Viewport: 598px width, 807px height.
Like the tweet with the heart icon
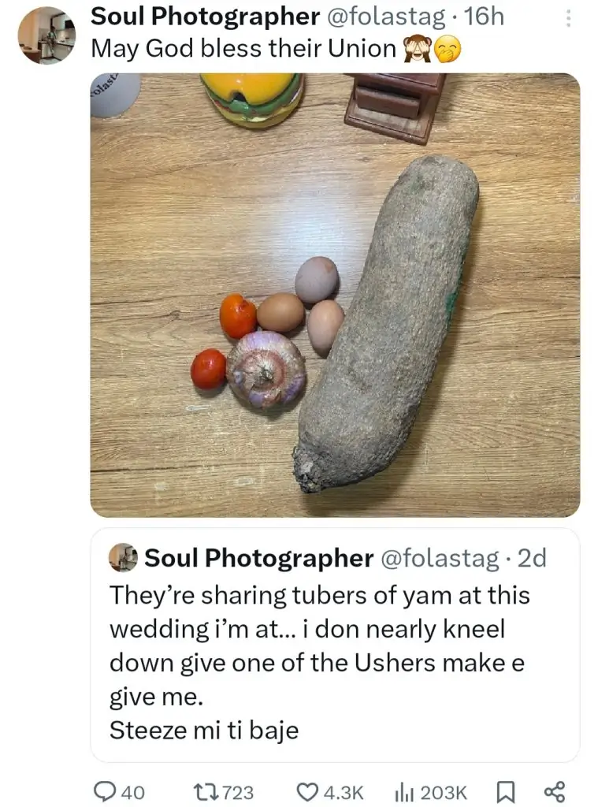(307, 791)
